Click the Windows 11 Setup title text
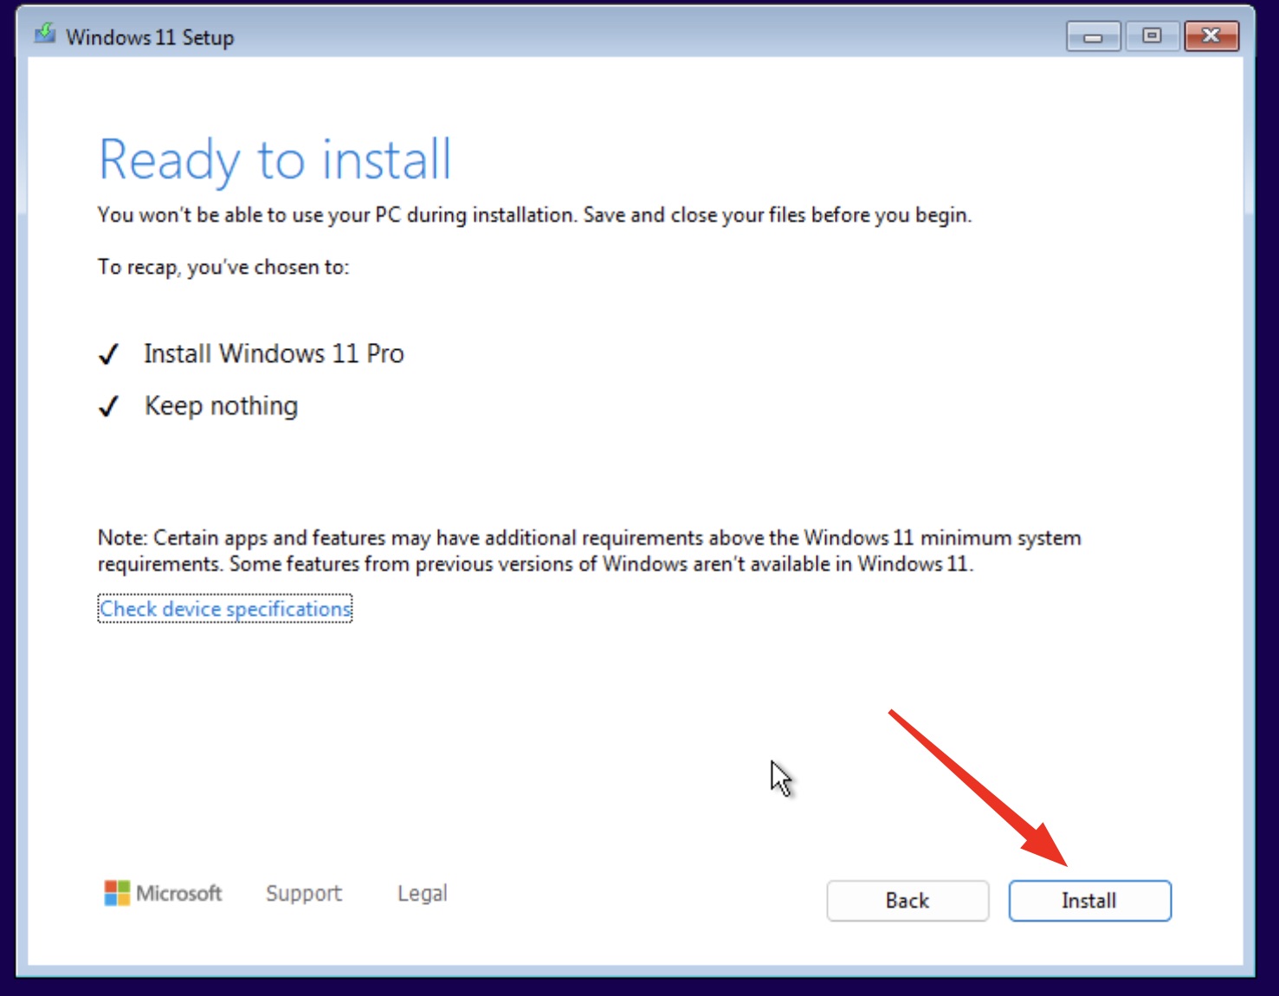1279x996 pixels. (x=150, y=37)
